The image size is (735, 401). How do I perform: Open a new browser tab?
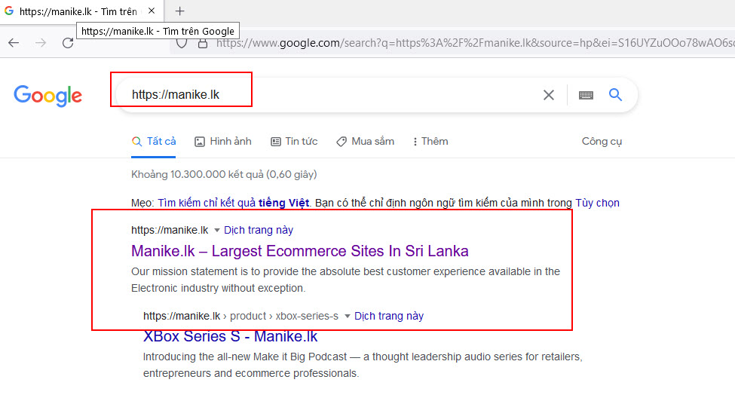click(x=180, y=11)
